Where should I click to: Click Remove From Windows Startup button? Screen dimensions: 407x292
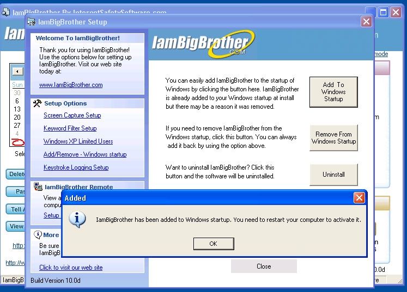pos(333,138)
